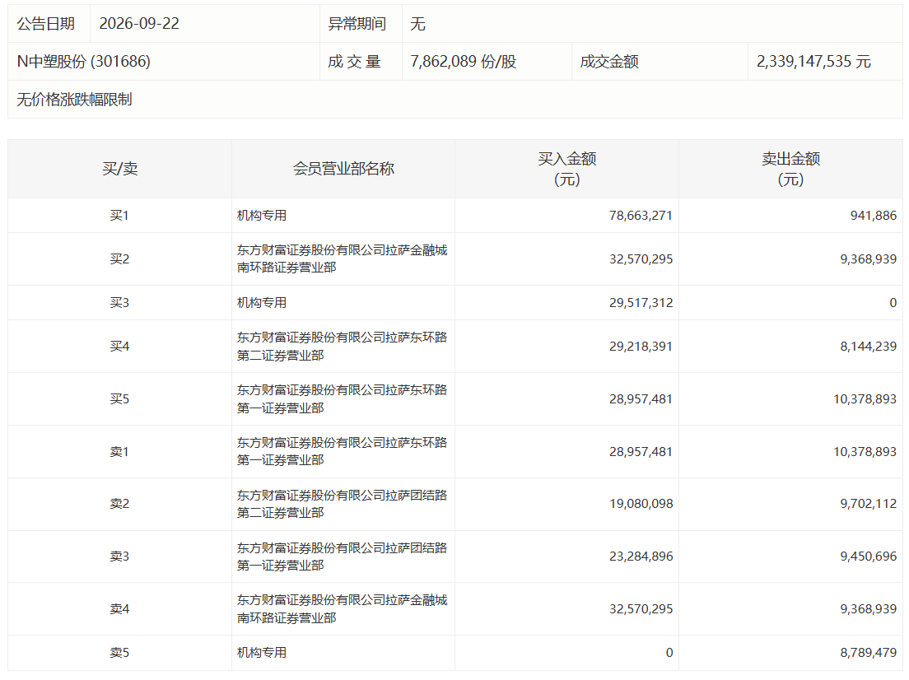The width and height of the screenshot is (909, 680).
Task: Click the 买入金额 (元) column header
Action: coord(567,169)
